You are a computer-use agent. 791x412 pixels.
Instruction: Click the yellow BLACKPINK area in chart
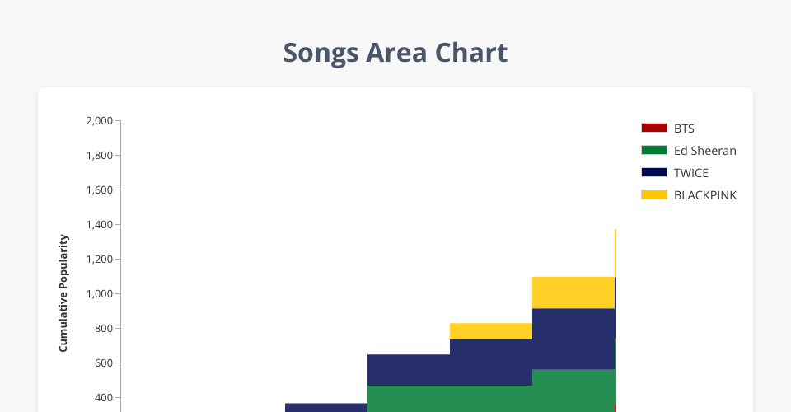click(x=573, y=293)
